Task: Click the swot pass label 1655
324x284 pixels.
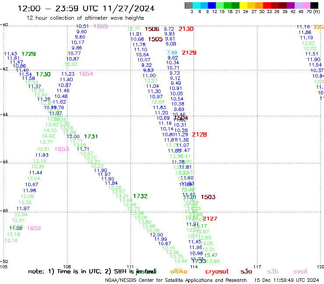Action: click(x=101, y=26)
